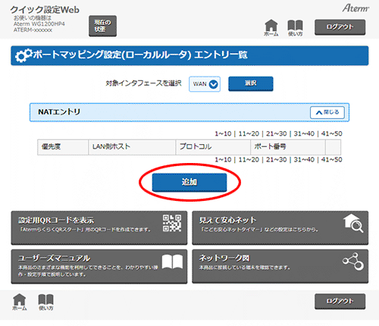
Task: Click the bottom ログアウト button
Action: pos(340,301)
